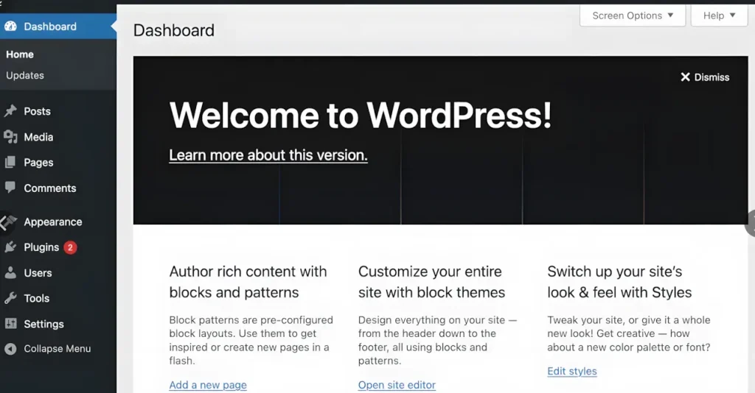Click the Dashboard gauge icon
Screen dimensions: 755x393
coord(10,26)
